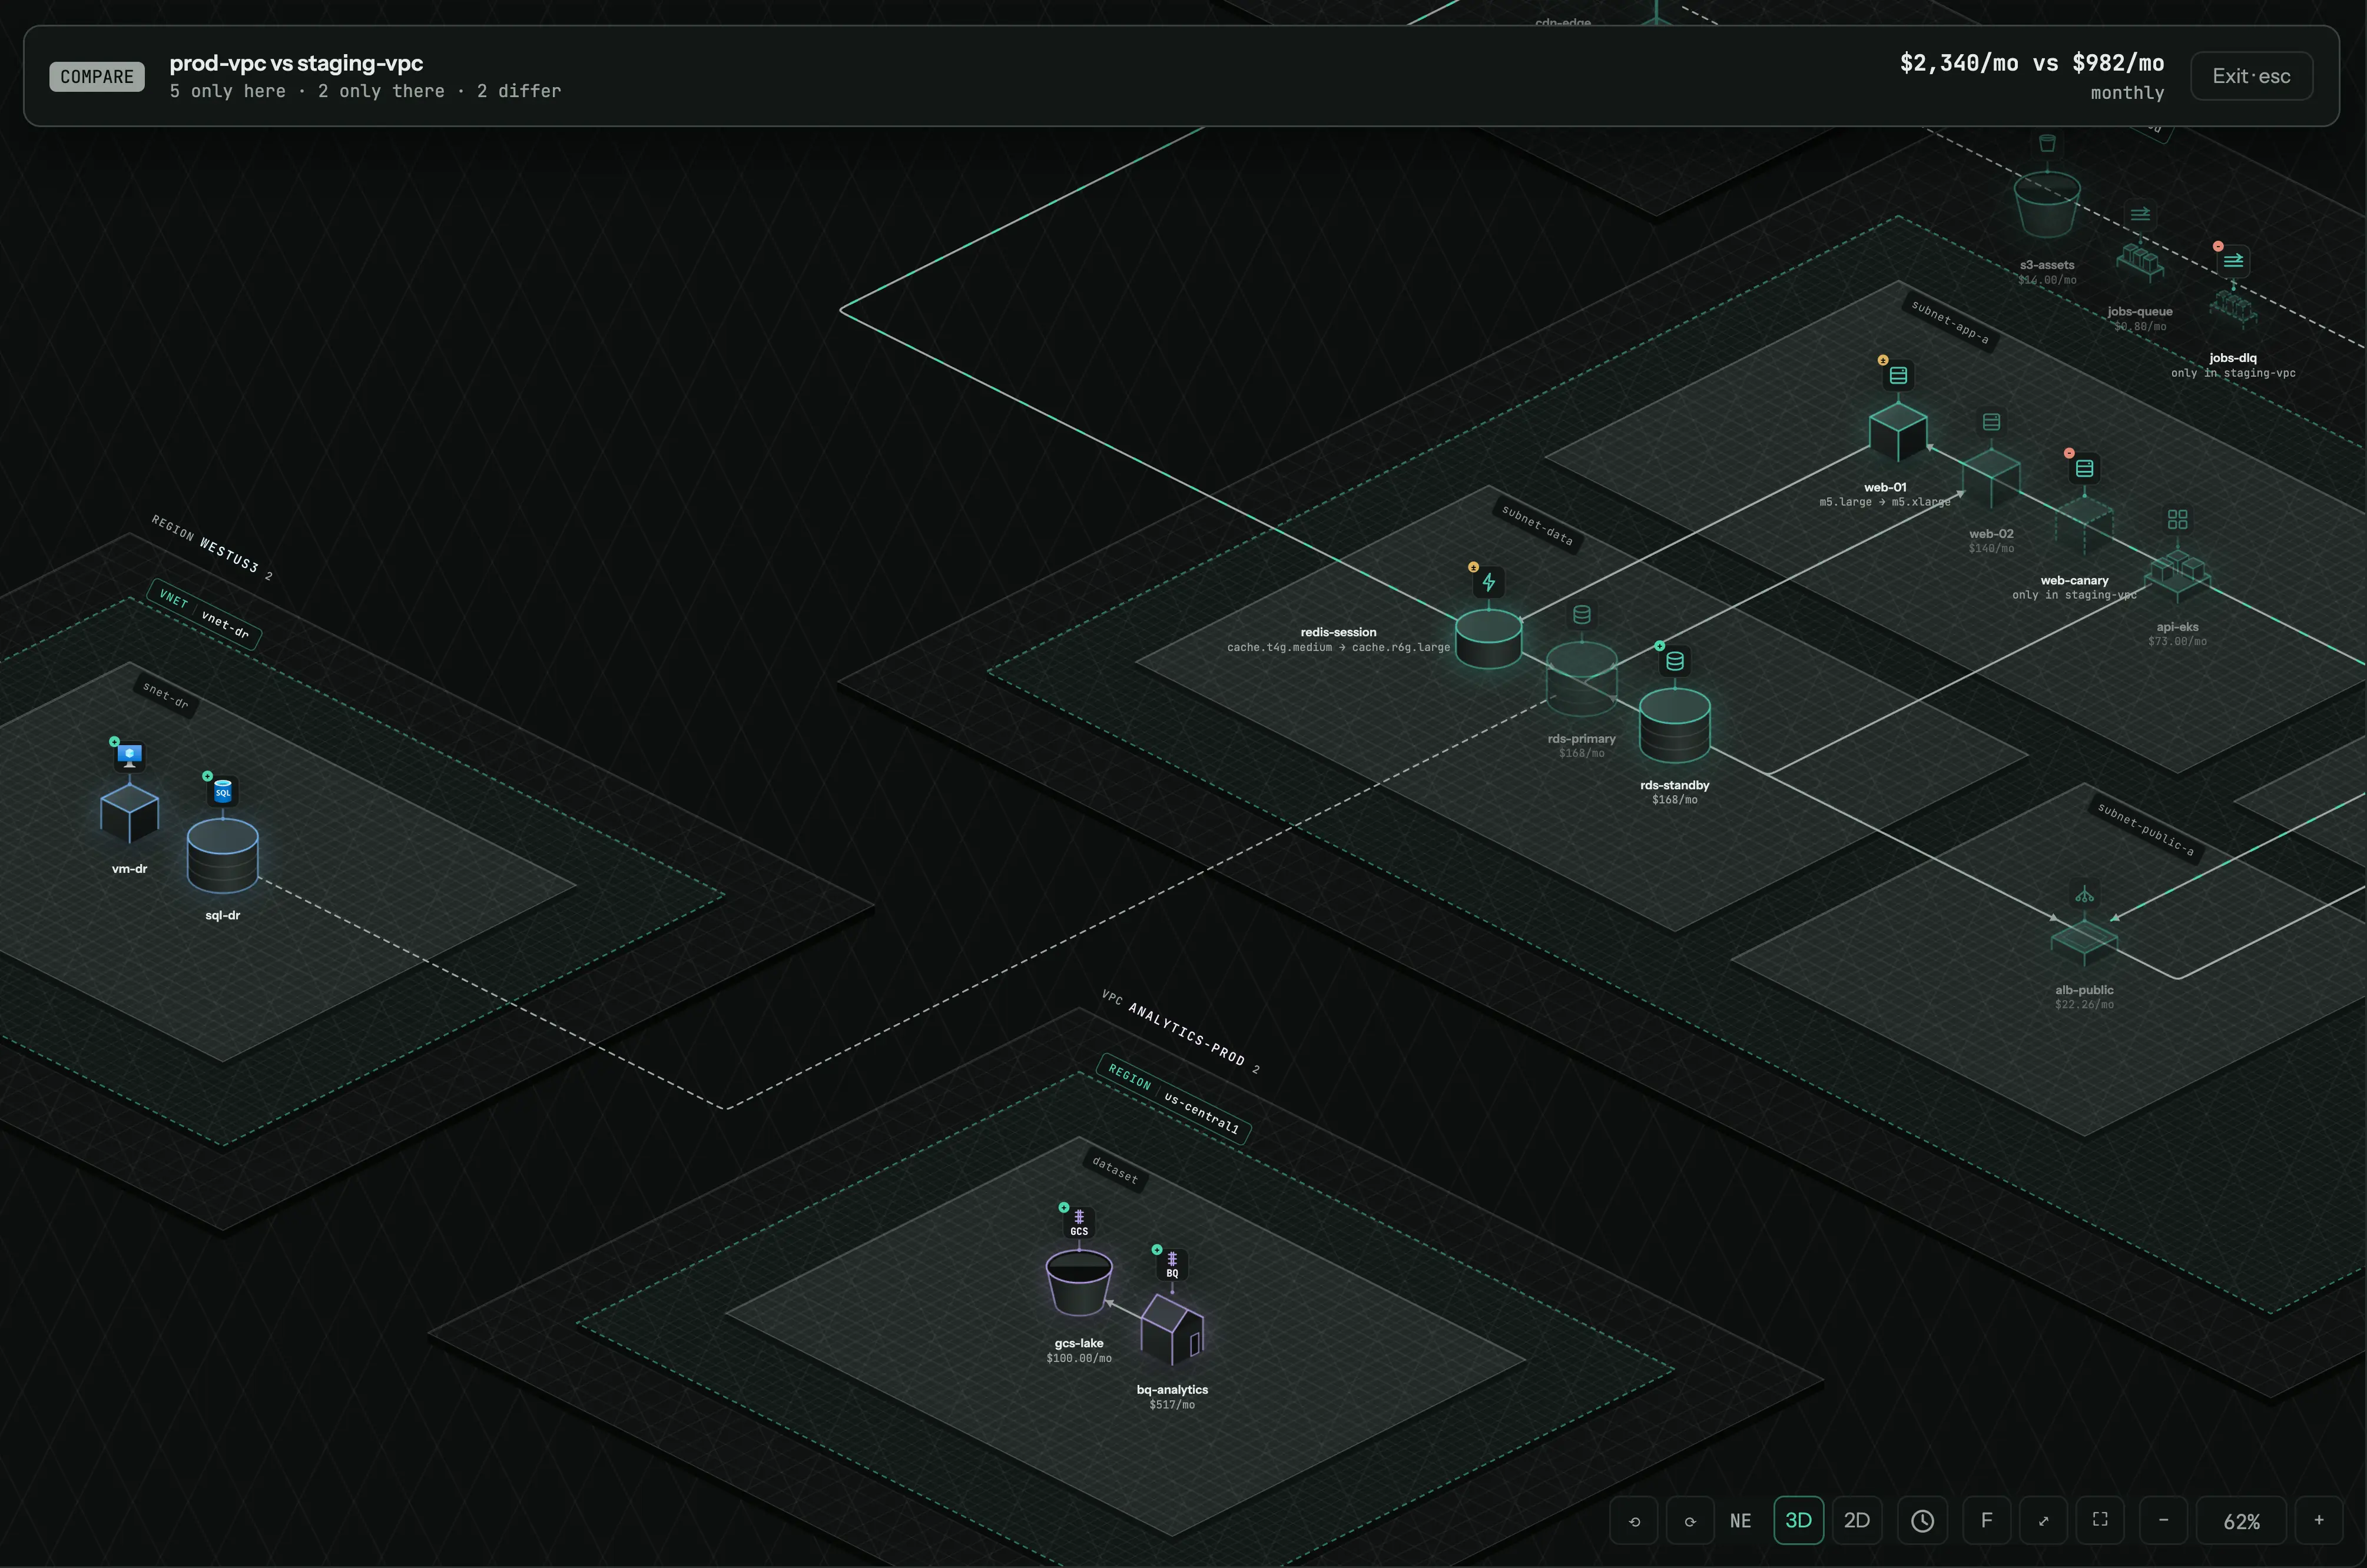Screen dimensions: 2367x1568
Task: Click the subnet-app-a label
Action: (x=1950, y=322)
